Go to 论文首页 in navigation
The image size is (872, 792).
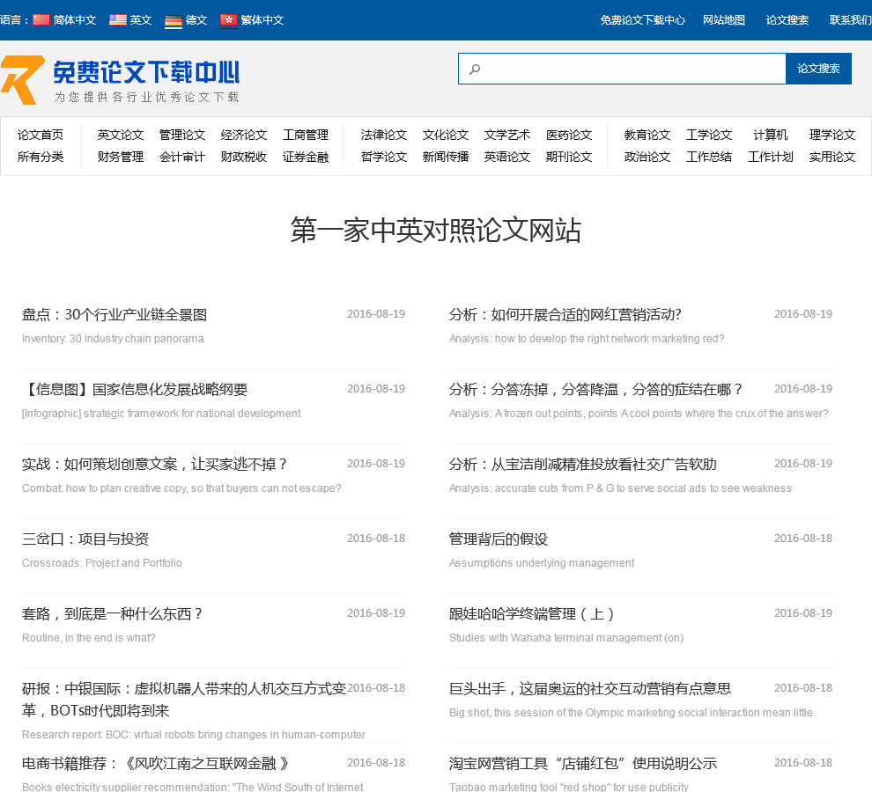coord(41,135)
